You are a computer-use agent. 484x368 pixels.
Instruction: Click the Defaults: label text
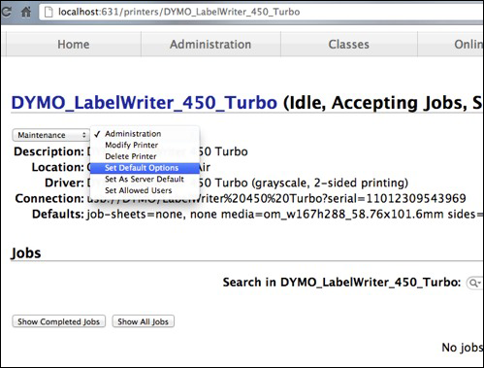click(58, 215)
